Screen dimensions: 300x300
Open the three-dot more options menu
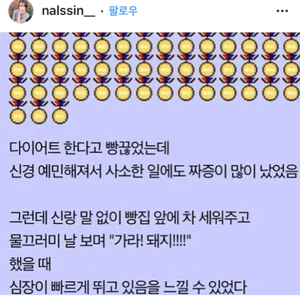(x=282, y=11)
